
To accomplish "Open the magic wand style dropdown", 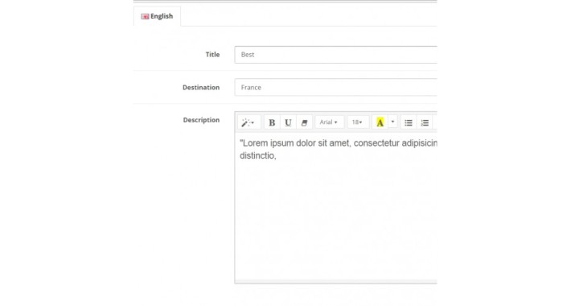I will 249,122.
